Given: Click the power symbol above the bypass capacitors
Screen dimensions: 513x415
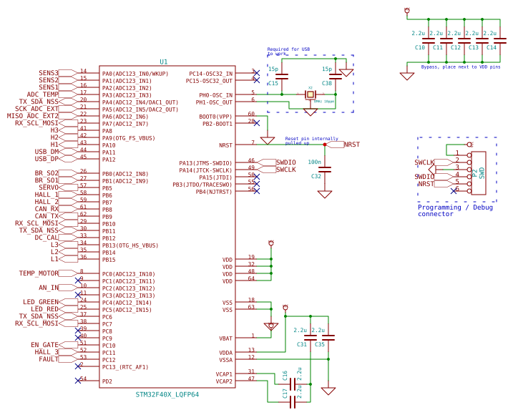Looking at the screenshot, I should (x=407, y=11).
